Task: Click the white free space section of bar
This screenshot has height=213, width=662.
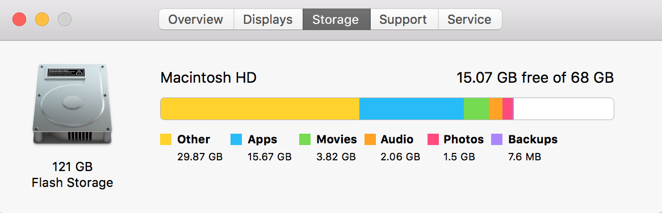Action: pyautogui.click(x=564, y=109)
